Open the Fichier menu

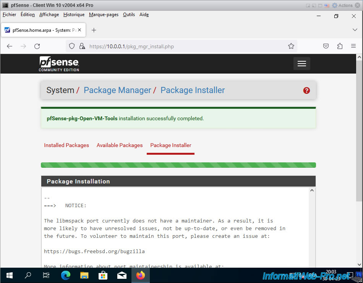point(9,15)
